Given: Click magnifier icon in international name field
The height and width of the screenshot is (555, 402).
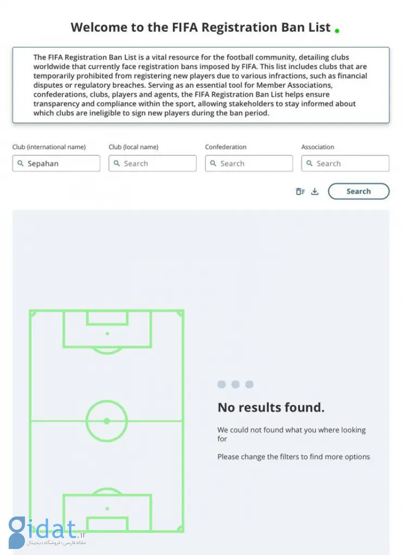Looking at the screenshot, I should 21,163.
